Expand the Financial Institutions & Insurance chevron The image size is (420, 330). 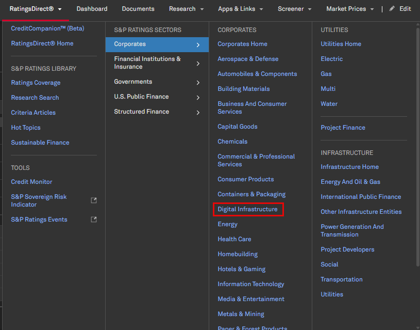pos(198,64)
